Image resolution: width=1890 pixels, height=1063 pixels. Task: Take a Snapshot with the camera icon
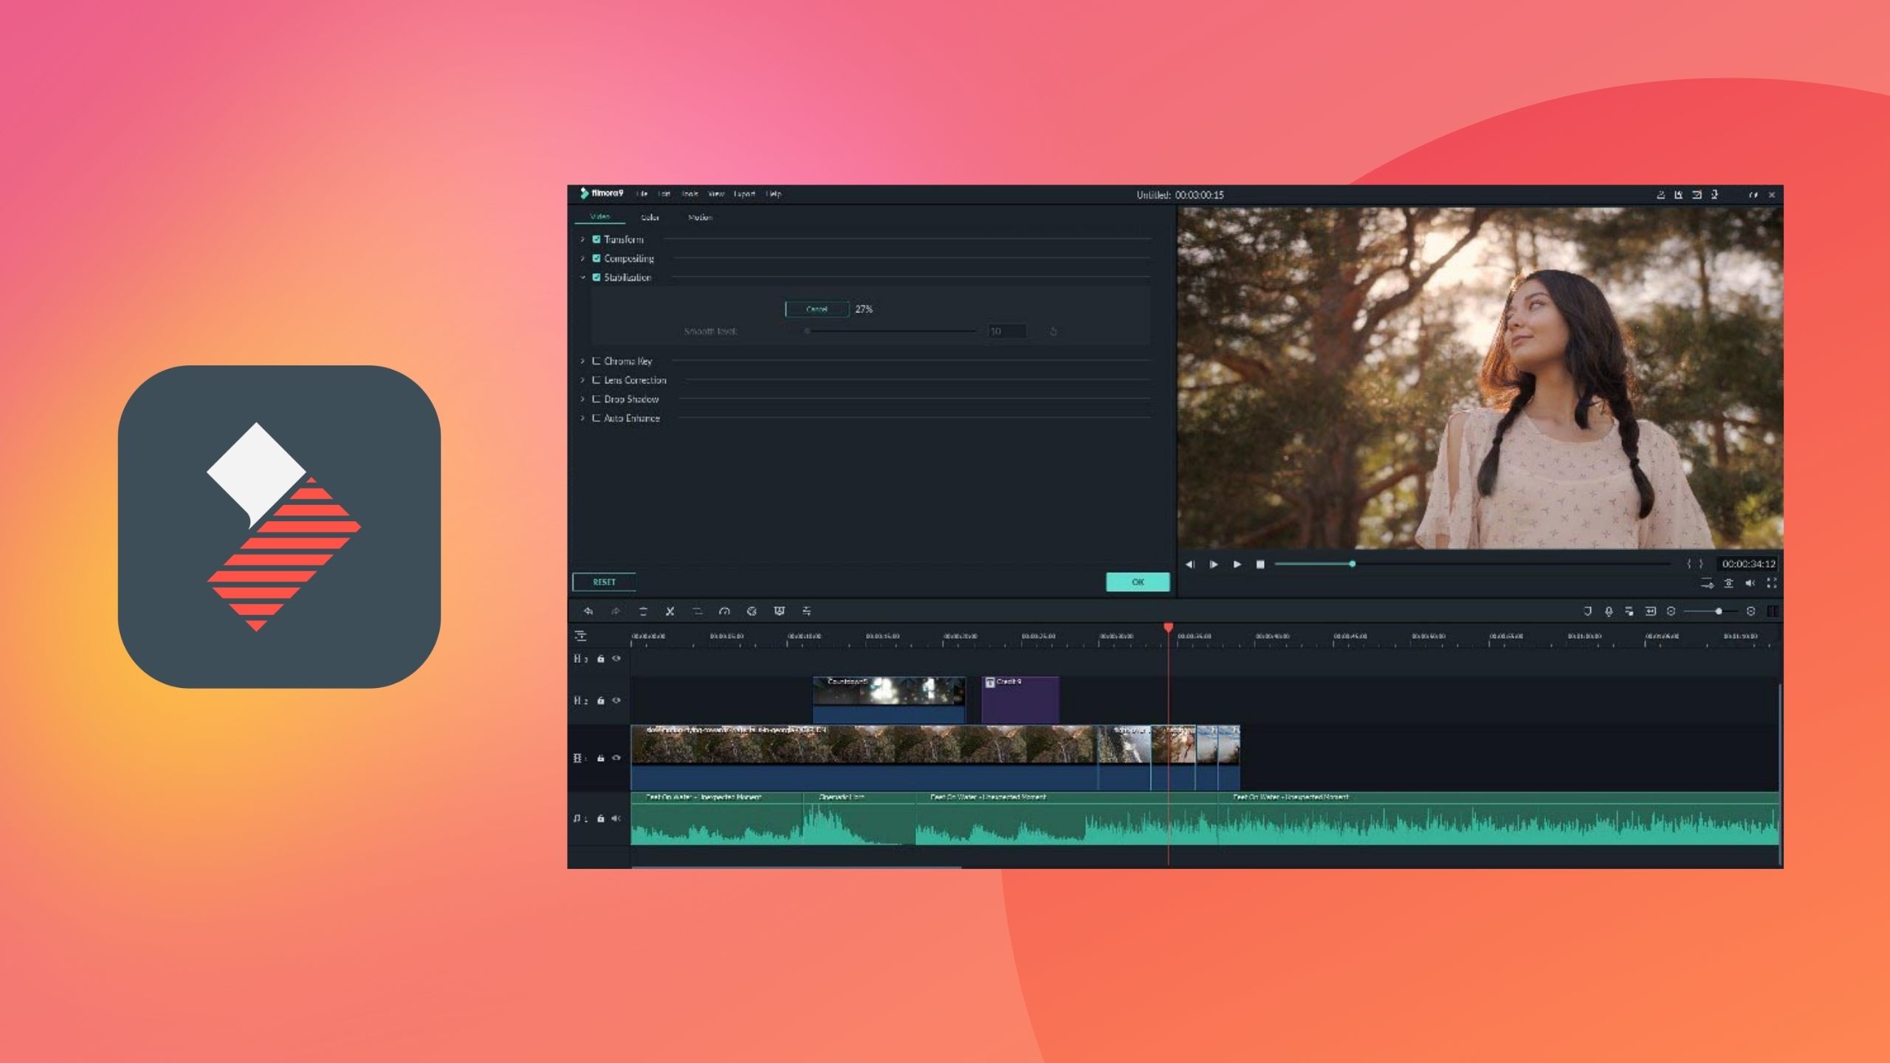pos(1728,583)
